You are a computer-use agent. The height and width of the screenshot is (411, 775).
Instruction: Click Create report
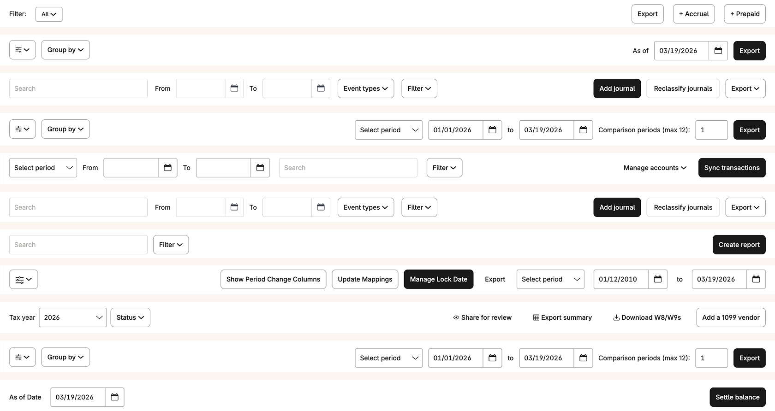point(739,245)
